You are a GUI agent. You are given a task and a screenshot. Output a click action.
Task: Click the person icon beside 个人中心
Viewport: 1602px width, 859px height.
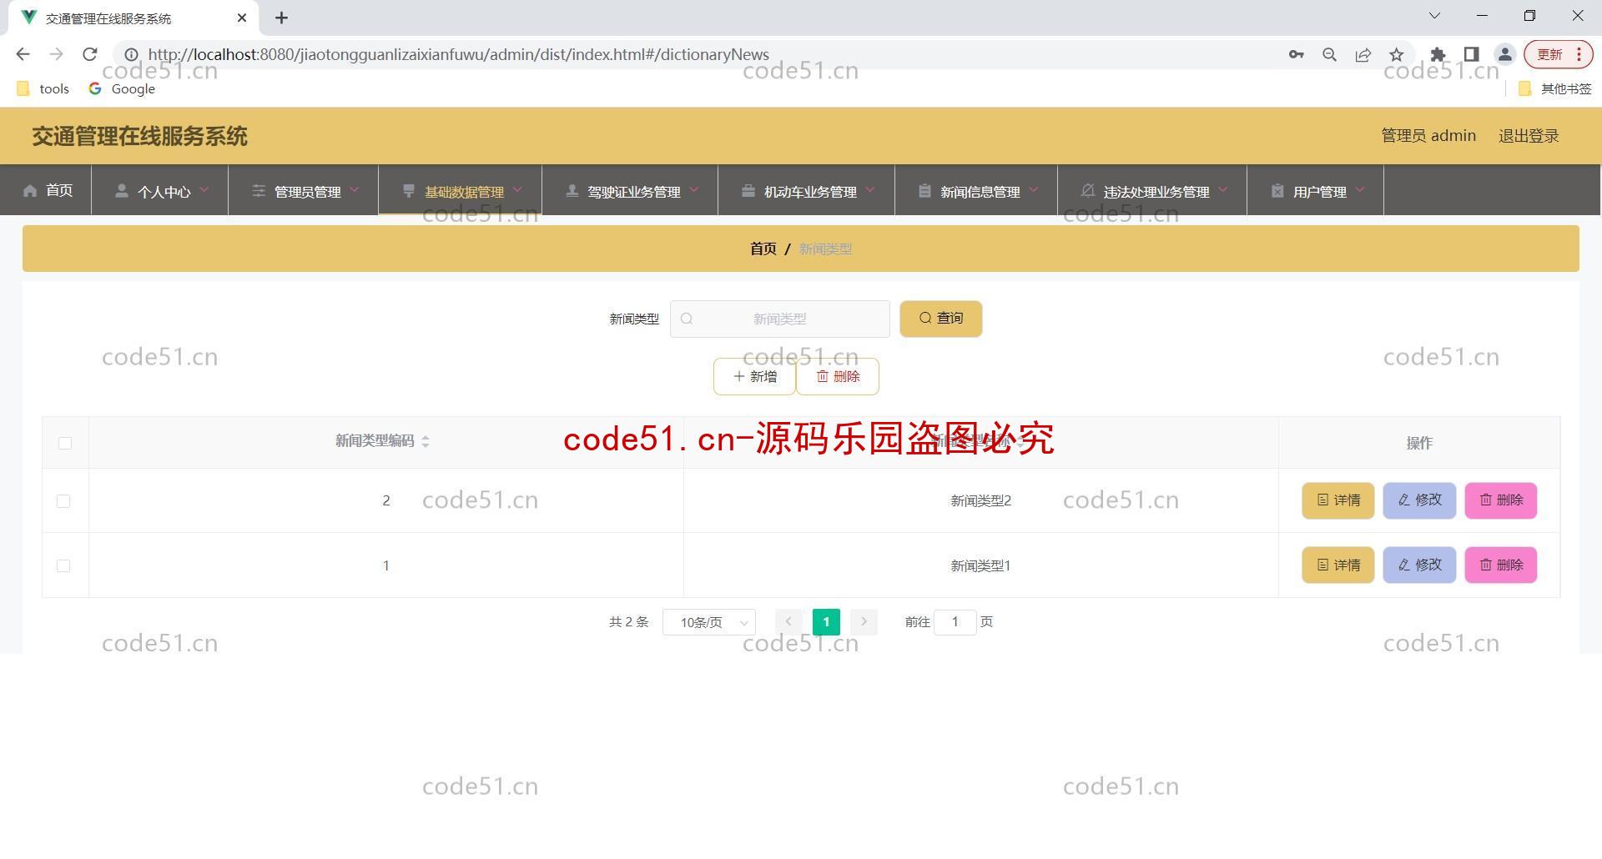click(x=122, y=191)
